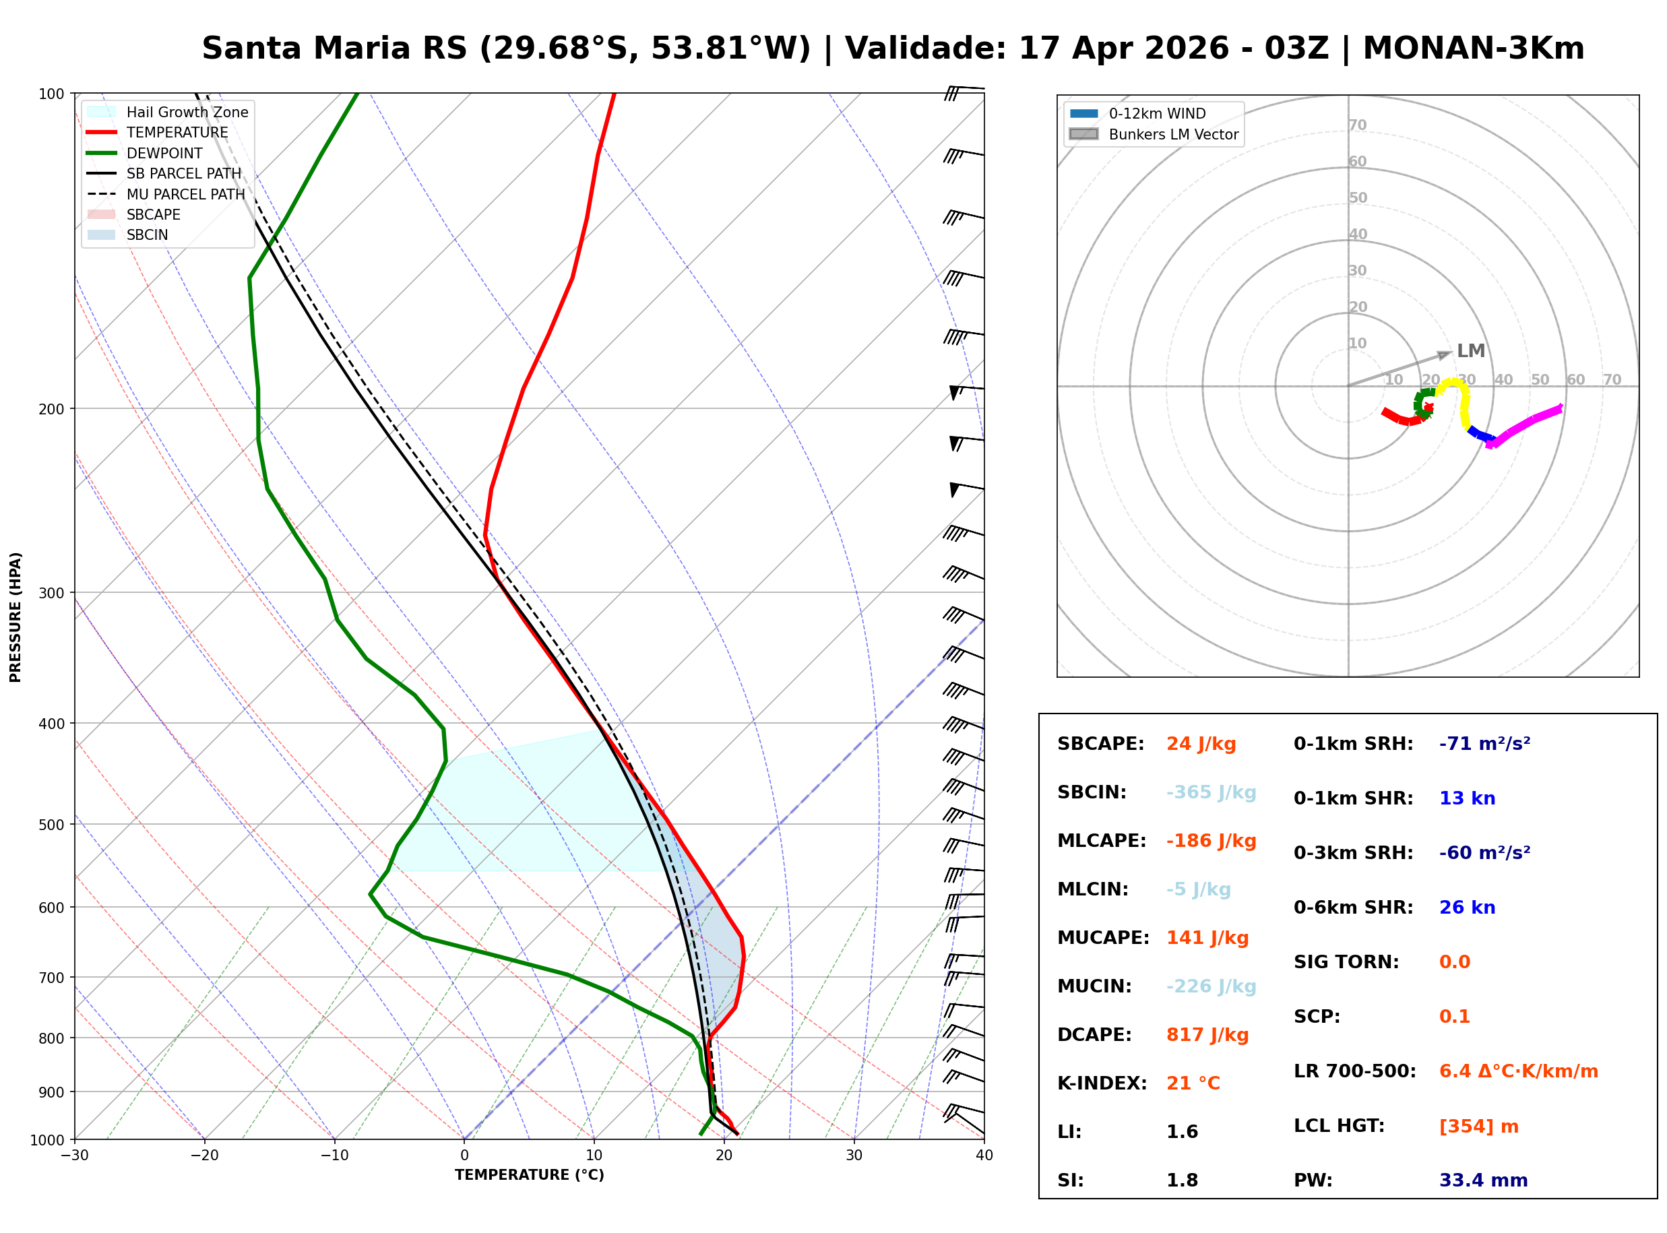Click the 0-12km WIND legend swatch
1667x1233 pixels.
point(1083,113)
